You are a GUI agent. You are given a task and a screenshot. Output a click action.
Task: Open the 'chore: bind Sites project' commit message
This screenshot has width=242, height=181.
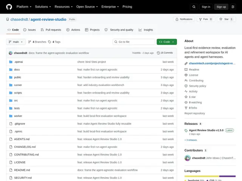(92, 62)
